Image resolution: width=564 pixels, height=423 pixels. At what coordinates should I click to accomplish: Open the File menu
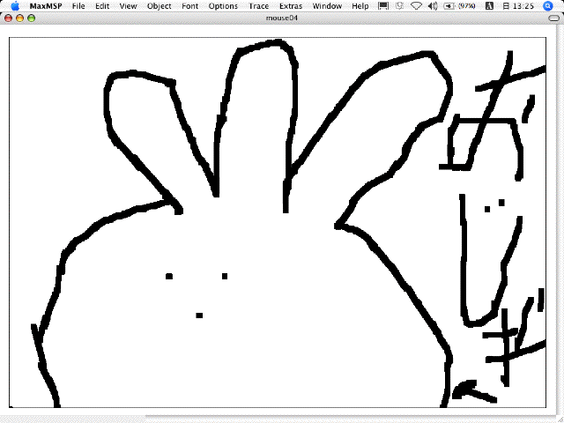click(78, 6)
